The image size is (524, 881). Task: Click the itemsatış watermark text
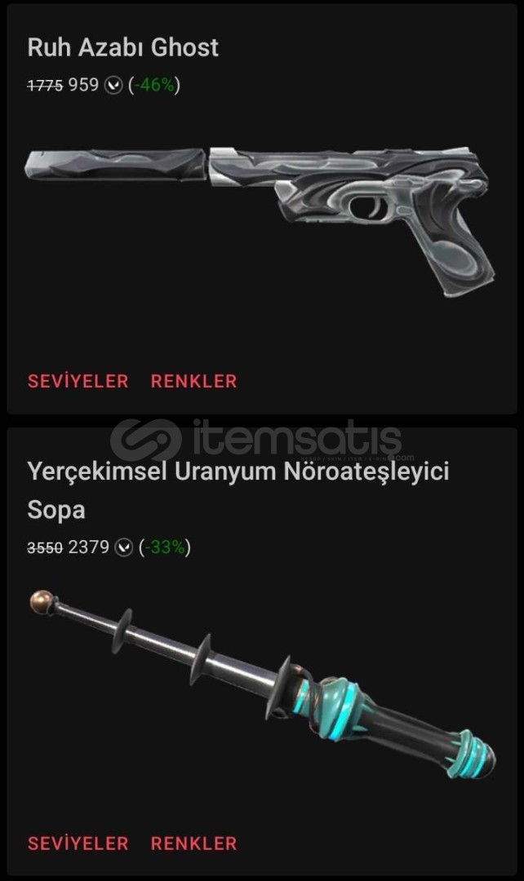297,438
